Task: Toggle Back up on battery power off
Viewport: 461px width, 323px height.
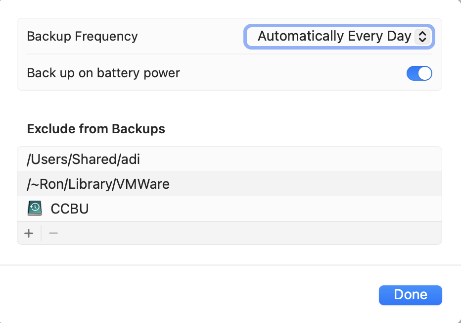Action: click(x=419, y=73)
